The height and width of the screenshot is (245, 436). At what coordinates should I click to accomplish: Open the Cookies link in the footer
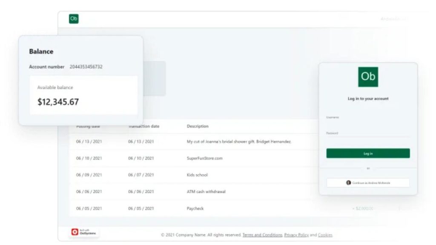[325, 235]
